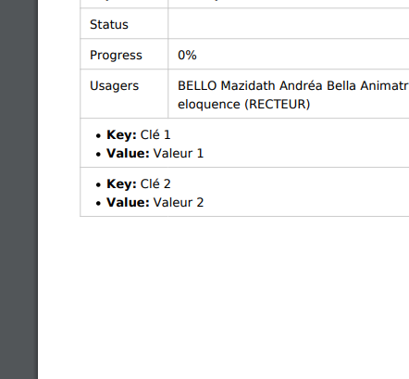Click the bold Key label before Clé 2
Screen dimensions: 409x379
[x=121, y=184]
